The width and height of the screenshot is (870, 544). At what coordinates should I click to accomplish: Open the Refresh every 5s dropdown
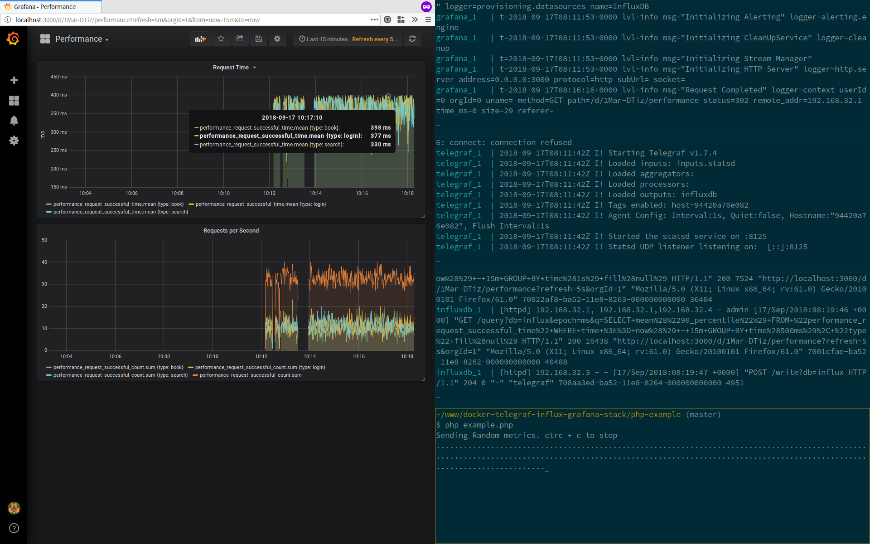tap(375, 39)
